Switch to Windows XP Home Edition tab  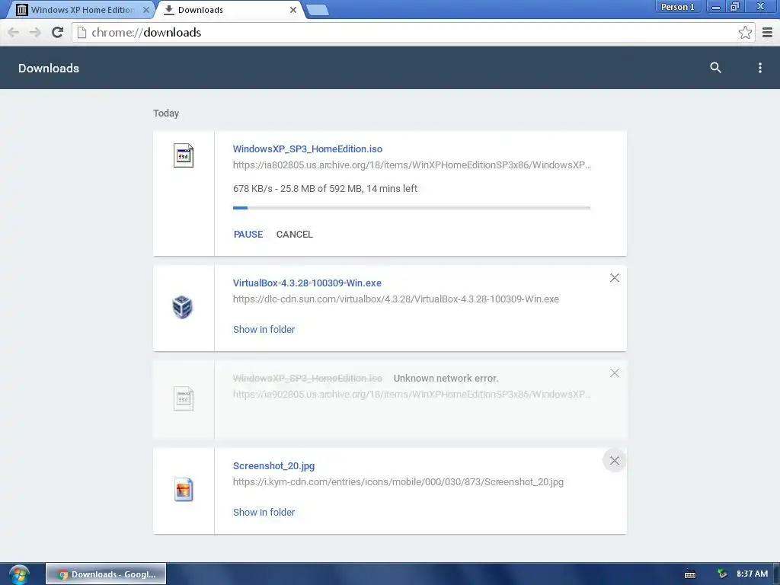point(82,10)
